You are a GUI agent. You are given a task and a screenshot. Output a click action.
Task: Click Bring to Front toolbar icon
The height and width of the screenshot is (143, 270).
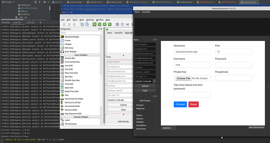pyautogui.click(x=87, y=24)
